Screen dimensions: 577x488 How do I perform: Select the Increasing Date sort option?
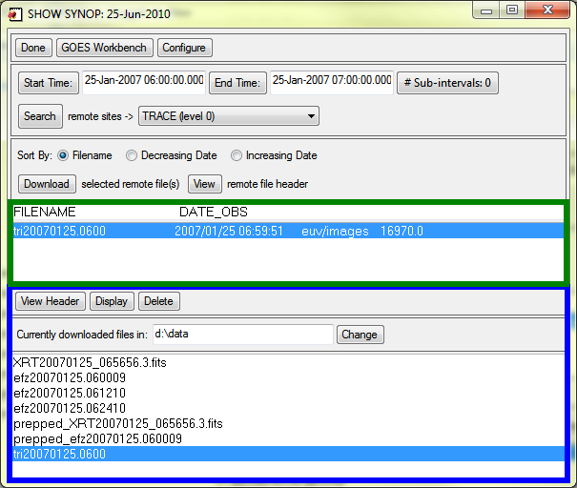coord(237,155)
